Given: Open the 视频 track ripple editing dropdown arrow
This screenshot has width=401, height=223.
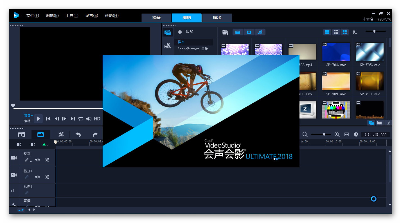Looking at the screenshot, I should [x=31, y=161].
